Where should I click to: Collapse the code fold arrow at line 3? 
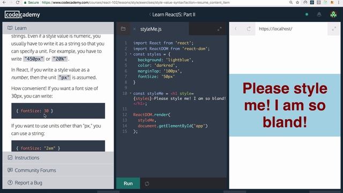point(131,54)
